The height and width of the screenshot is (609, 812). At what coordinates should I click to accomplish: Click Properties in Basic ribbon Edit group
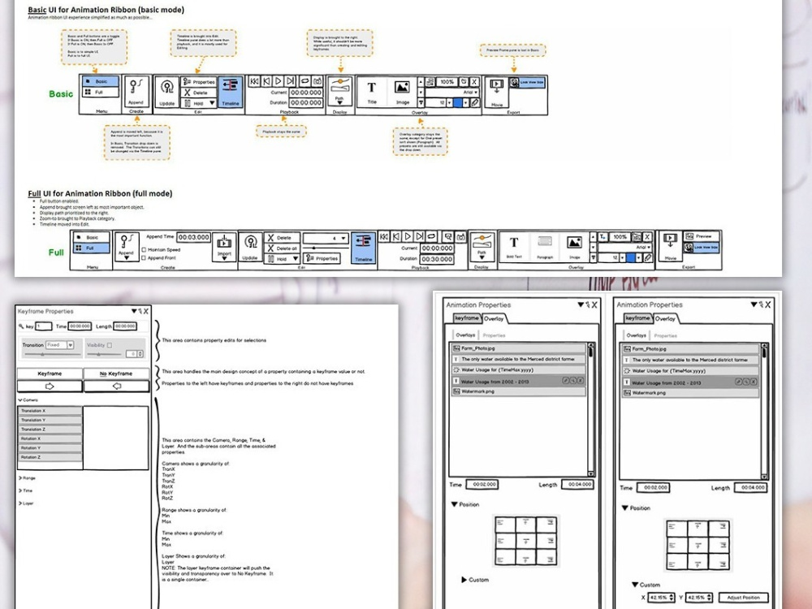point(198,82)
